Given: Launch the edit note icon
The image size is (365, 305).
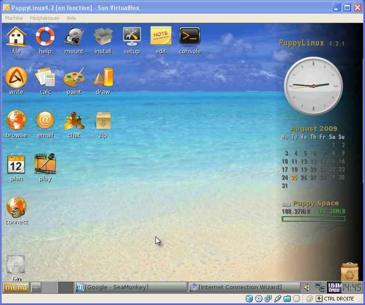Looking at the screenshot, I should [x=161, y=36].
